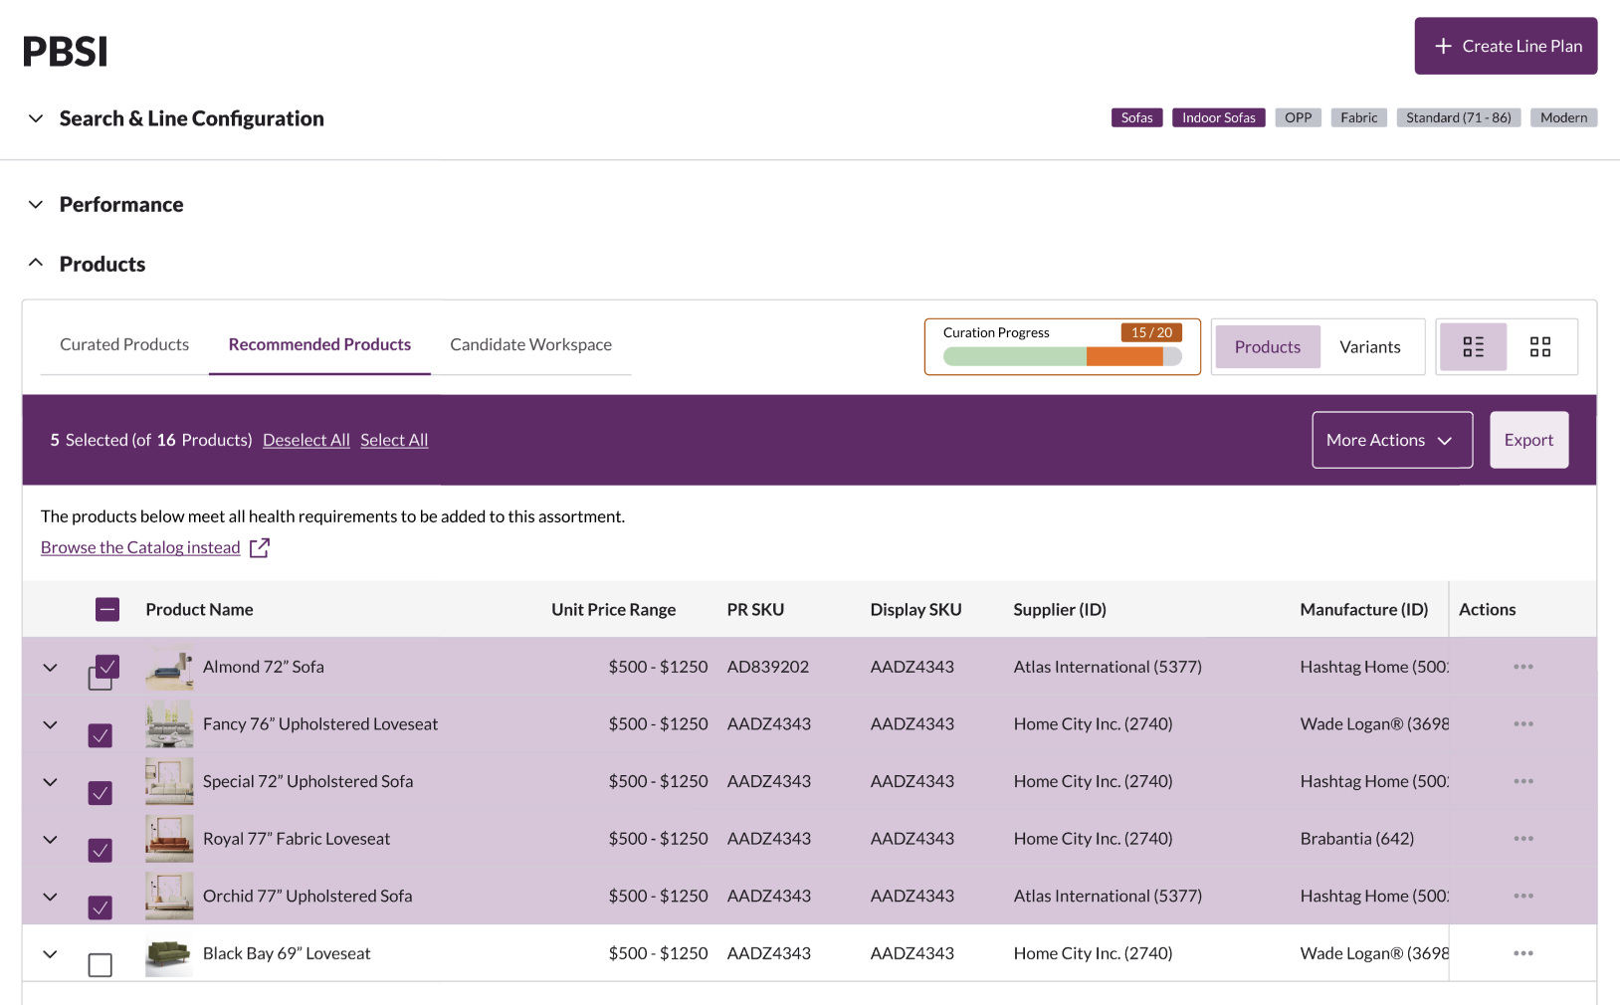Open actions menu for Almond 72" Sofa

point(1522,667)
